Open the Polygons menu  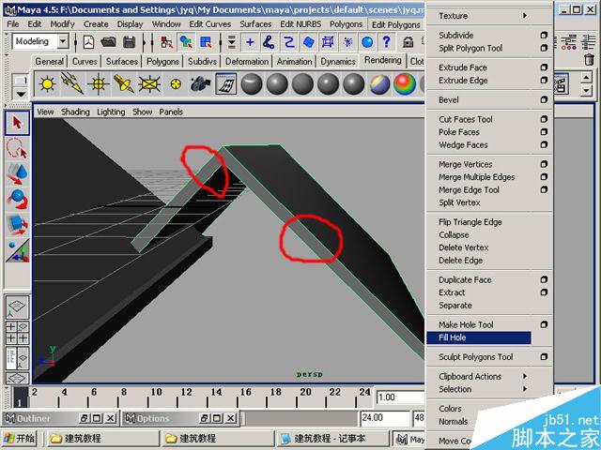(346, 24)
